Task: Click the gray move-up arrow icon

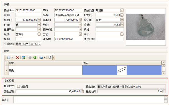Action: [x=30, y=57]
